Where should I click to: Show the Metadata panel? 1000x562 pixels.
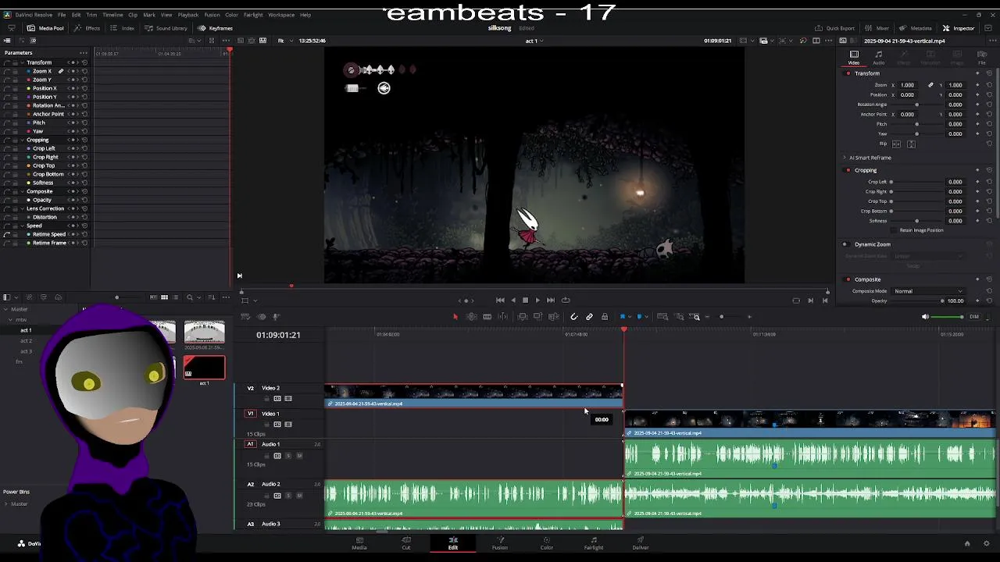[916, 28]
